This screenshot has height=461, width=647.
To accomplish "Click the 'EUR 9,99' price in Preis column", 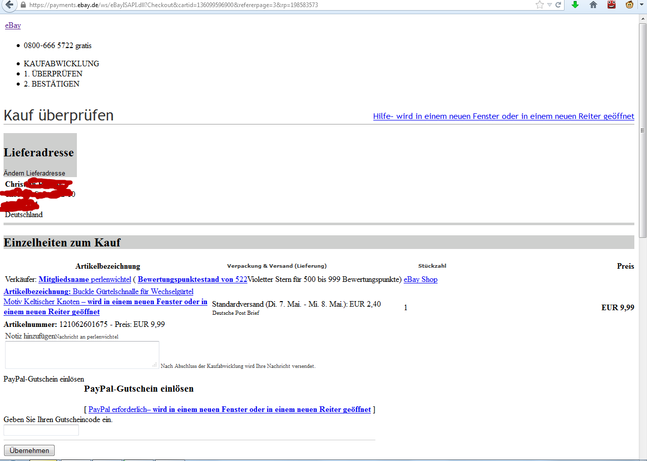I will 618,307.
